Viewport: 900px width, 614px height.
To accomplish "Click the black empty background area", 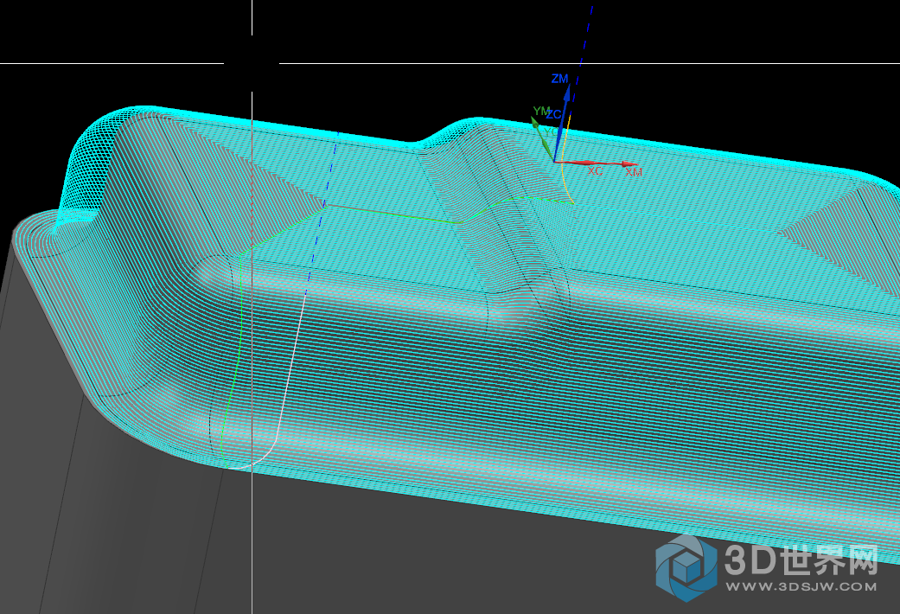I will tap(735, 69).
